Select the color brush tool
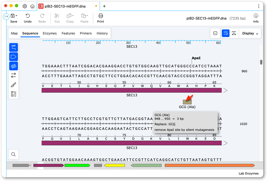Screen dimensions: 267x181 click(x=13, y=85)
